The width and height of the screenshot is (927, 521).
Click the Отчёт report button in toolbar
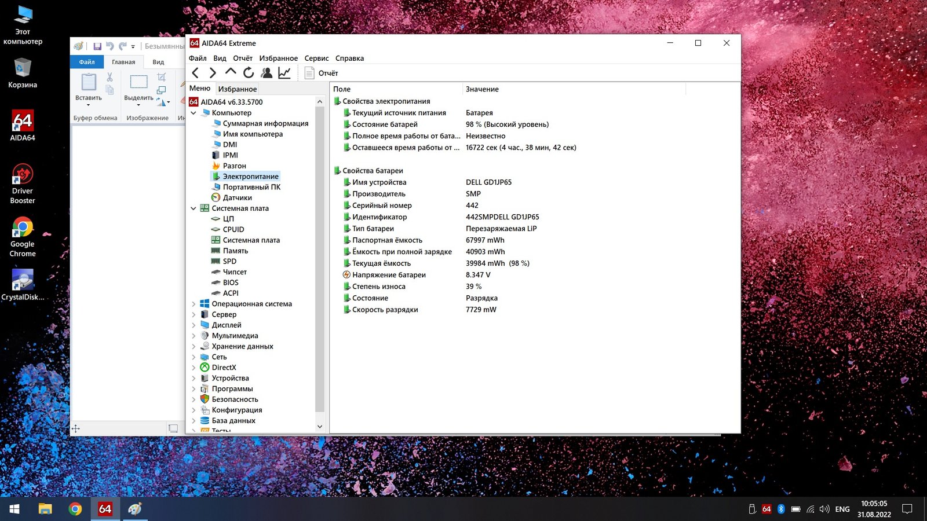coord(322,73)
